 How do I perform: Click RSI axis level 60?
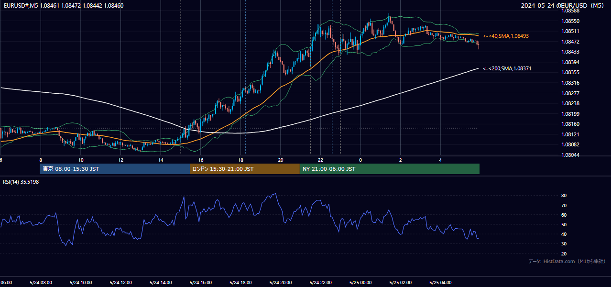[564, 215]
